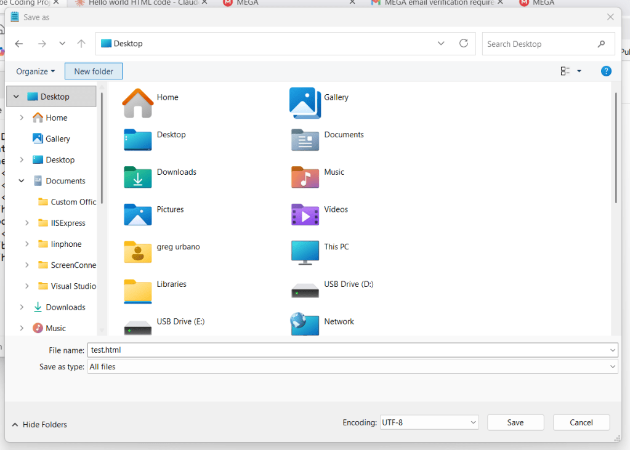Image resolution: width=630 pixels, height=450 pixels.
Task: Open the Help question mark icon
Action: (x=606, y=71)
